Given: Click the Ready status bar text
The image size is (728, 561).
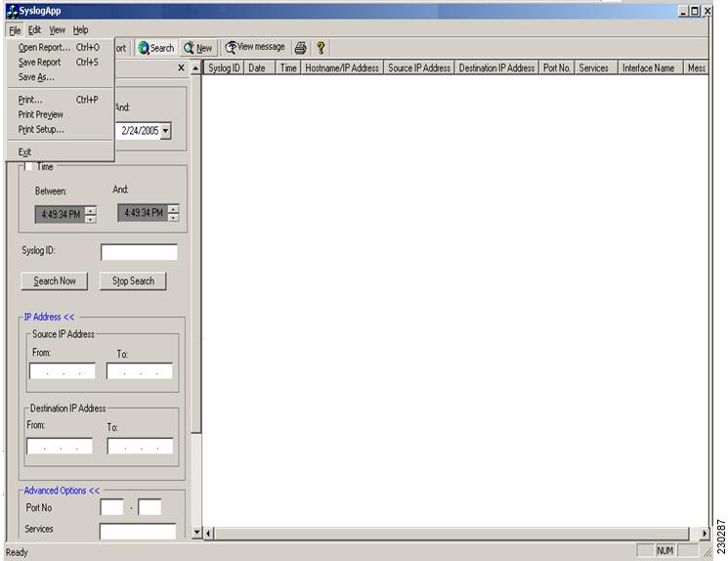Looking at the screenshot, I should tap(17, 552).
